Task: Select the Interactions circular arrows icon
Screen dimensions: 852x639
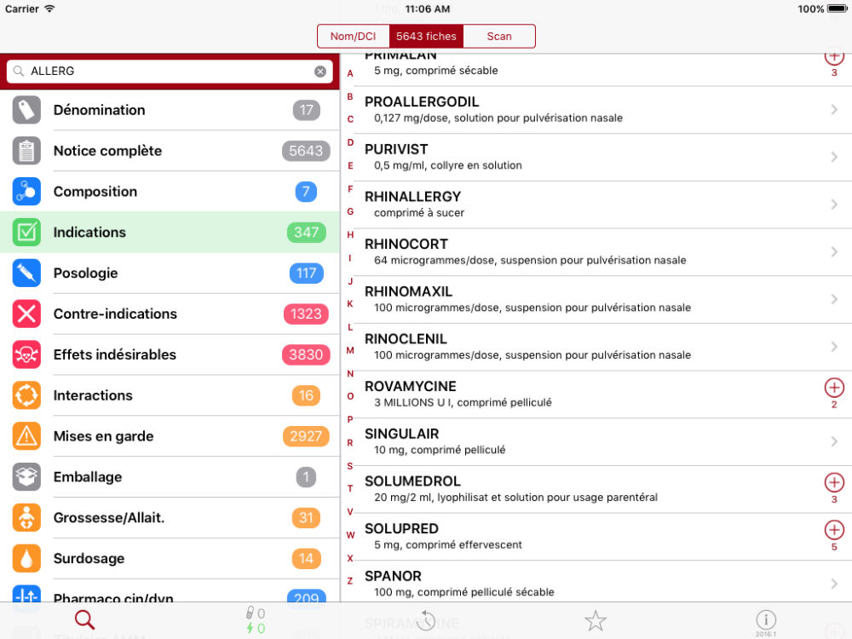Action: (x=26, y=395)
